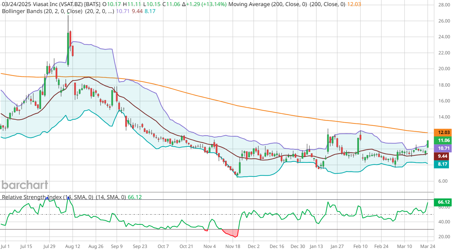Click the close price C11.06

tap(172, 4)
